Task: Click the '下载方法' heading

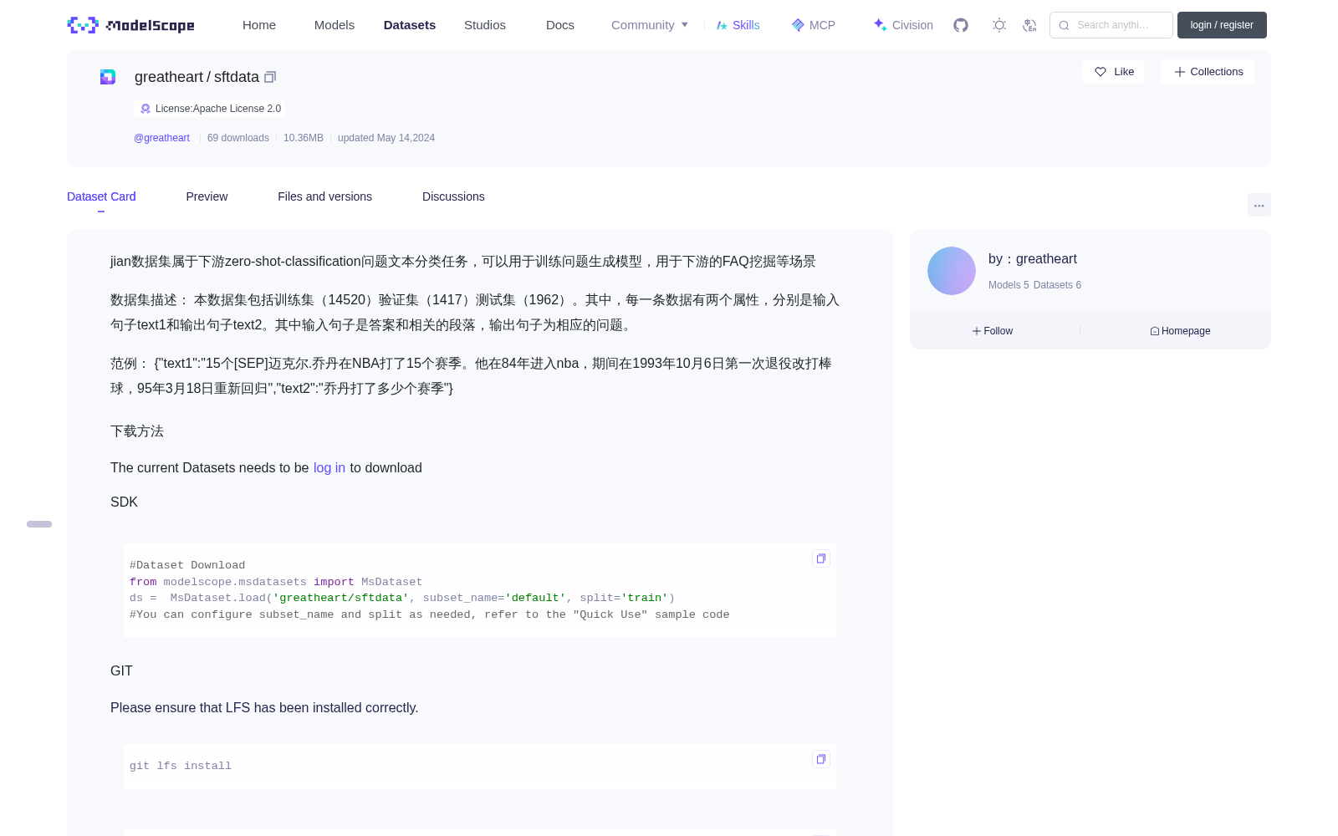Action: pos(137,431)
